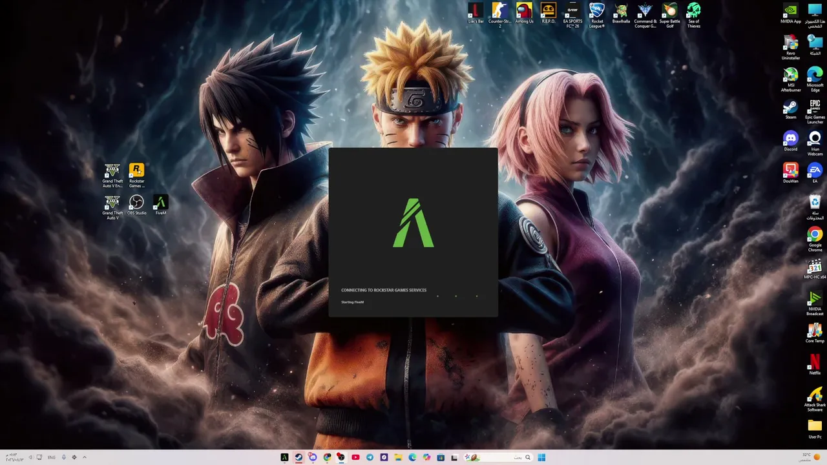Select the NVIDIA Broadcast desktop icon
827x465 pixels.
click(x=815, y=302)
